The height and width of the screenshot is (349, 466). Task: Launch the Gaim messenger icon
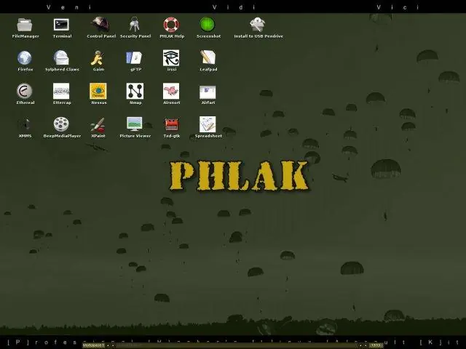click(x=98, y=58)
